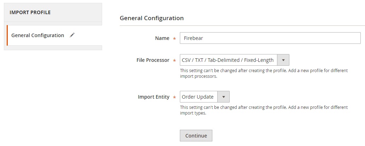Viewport: 365px width, 146px height.
Task: Click the required asterisk next to File Processor
Action: [174, 60]
